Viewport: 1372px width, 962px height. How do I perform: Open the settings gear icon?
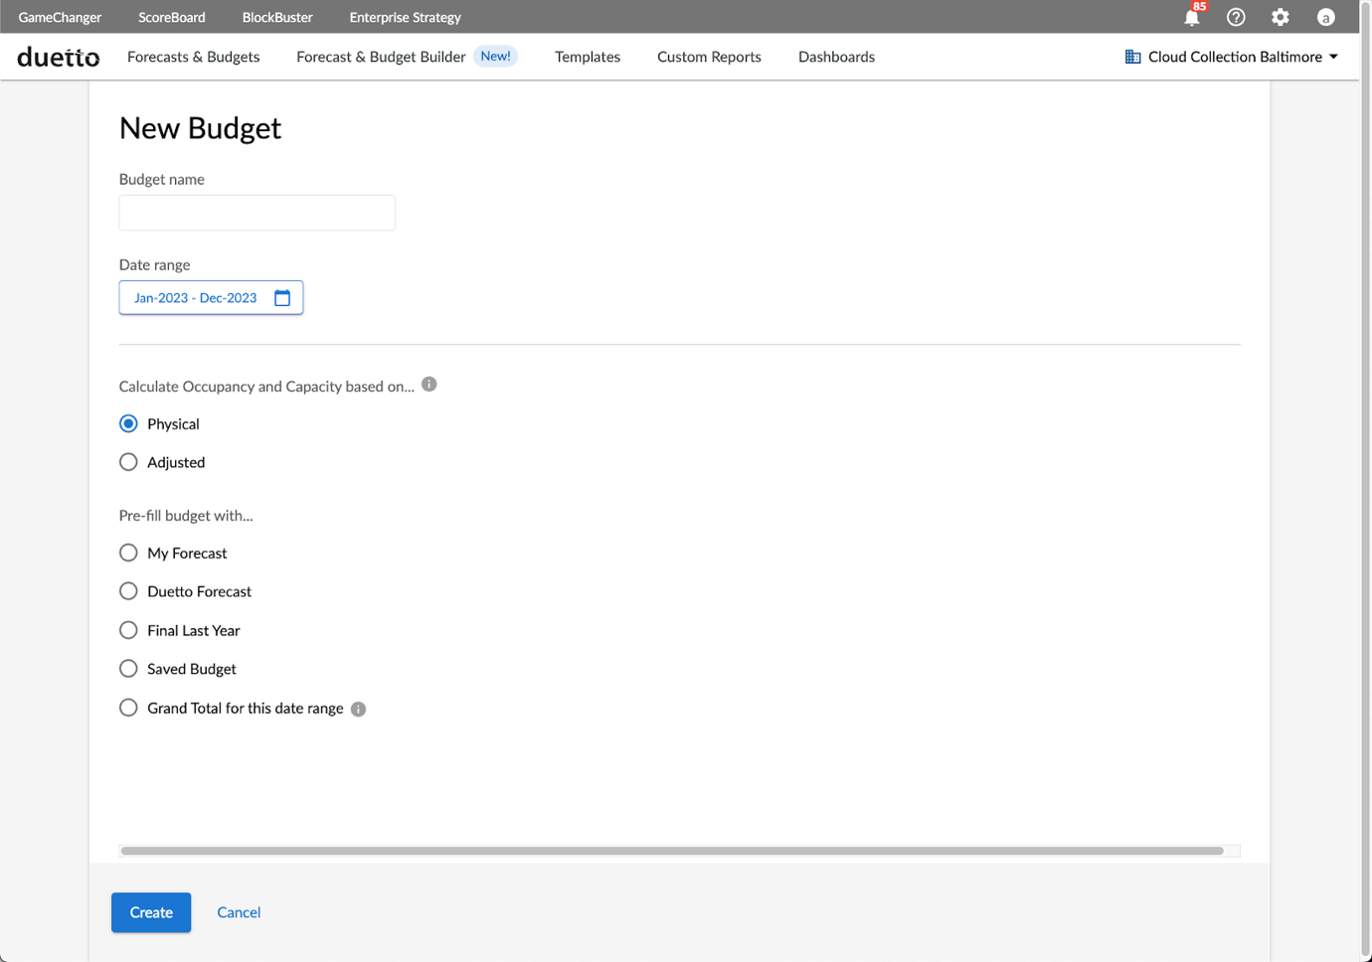pos(1281,17)
